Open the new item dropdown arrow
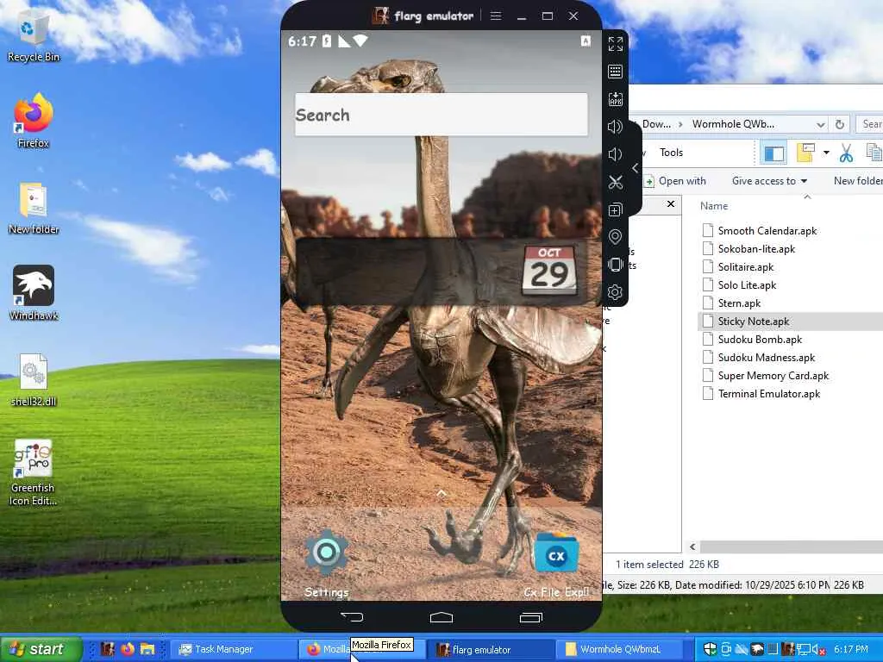Screen dimensions: 883x662 826,153
